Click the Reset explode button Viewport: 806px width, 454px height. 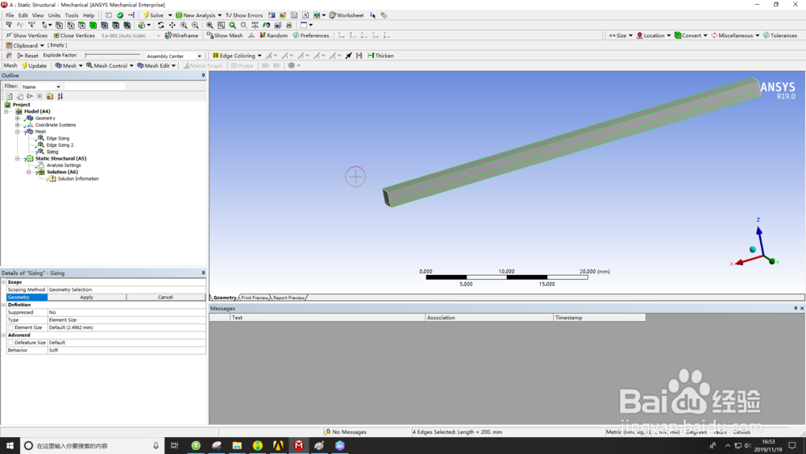[27, 56]
